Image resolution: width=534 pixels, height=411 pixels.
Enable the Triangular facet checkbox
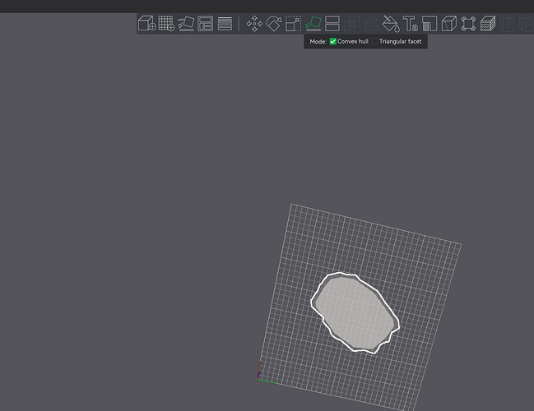pyautogui.click(x=375, y=41)
